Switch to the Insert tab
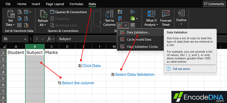227x103 pixels. pos(36,4)
